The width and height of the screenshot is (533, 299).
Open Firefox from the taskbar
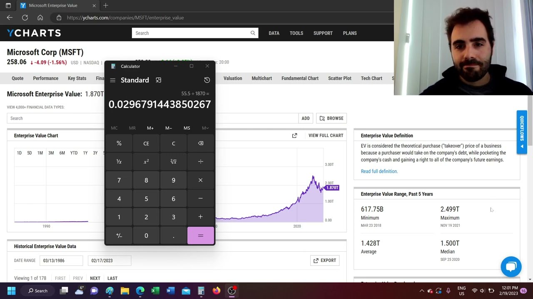coord(217,291)
